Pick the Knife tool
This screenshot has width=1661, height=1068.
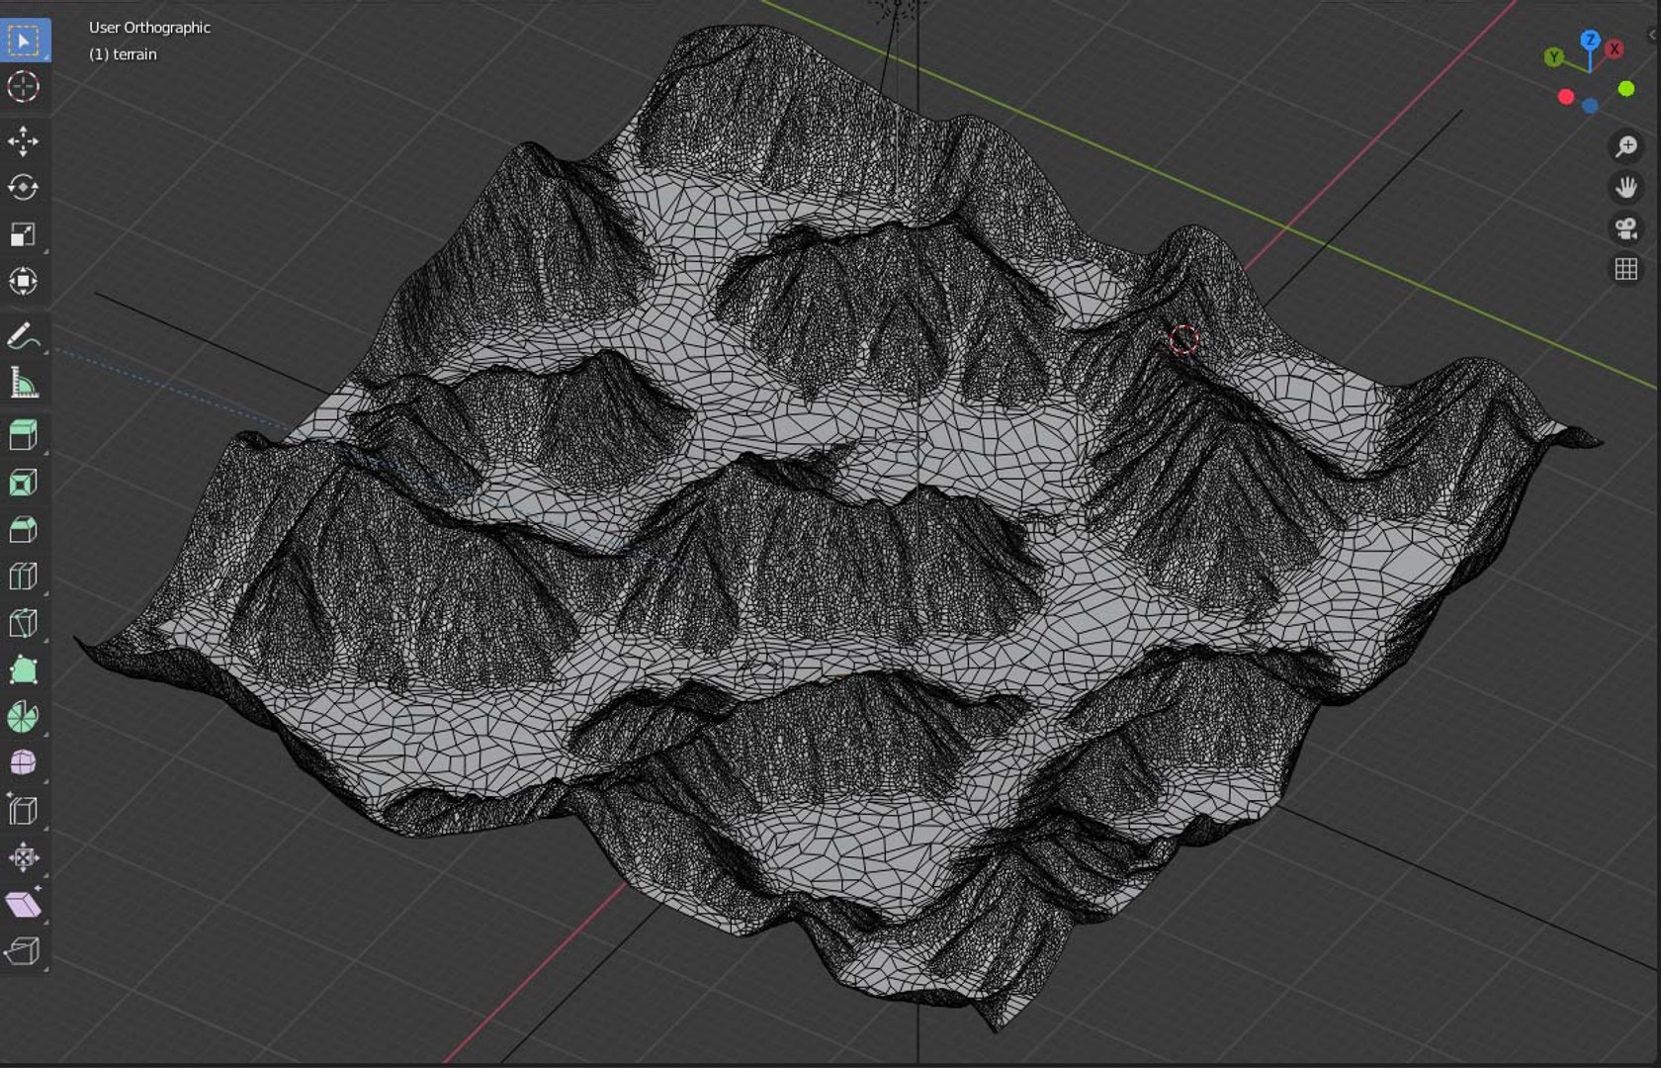click(24, 623)
